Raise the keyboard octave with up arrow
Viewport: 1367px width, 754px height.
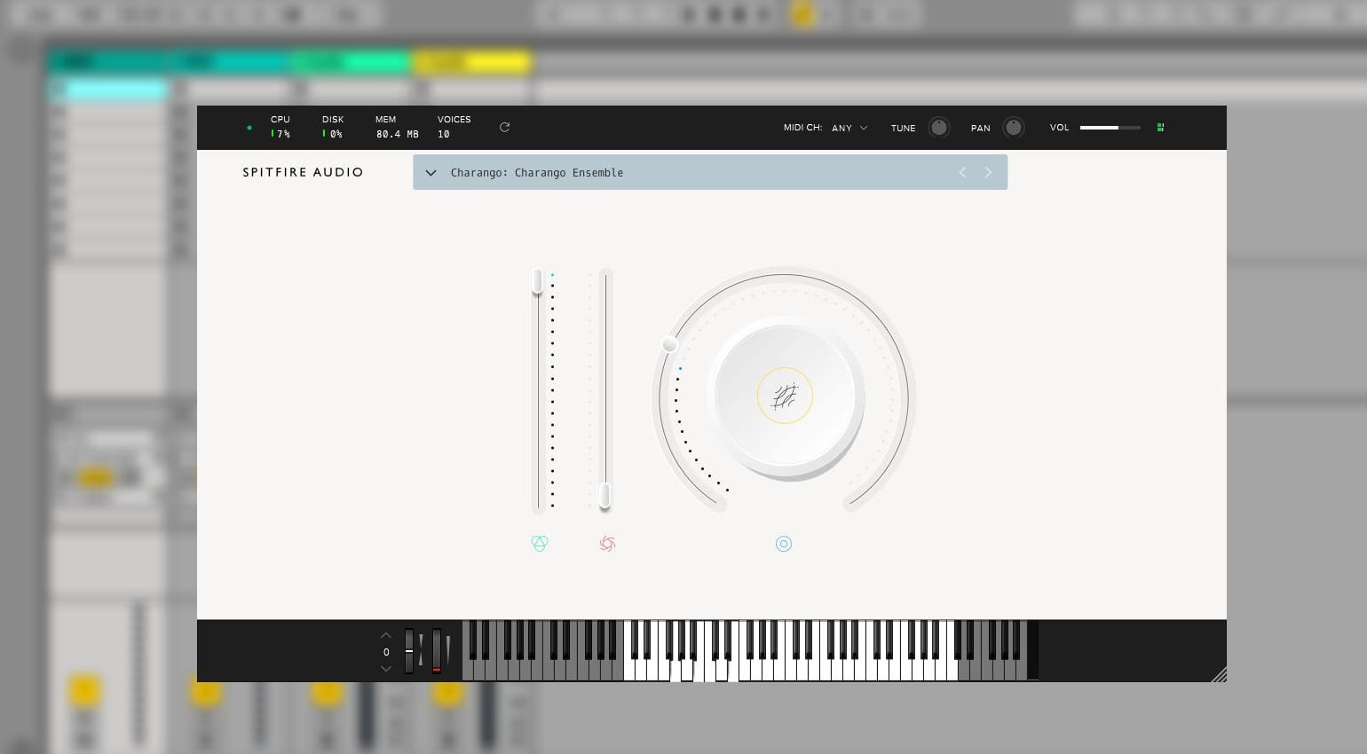click(x=386, y=635)
